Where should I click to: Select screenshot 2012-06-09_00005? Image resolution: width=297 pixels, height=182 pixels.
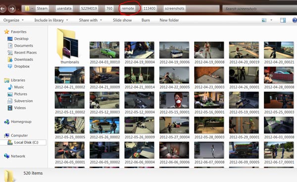(244, 153)
